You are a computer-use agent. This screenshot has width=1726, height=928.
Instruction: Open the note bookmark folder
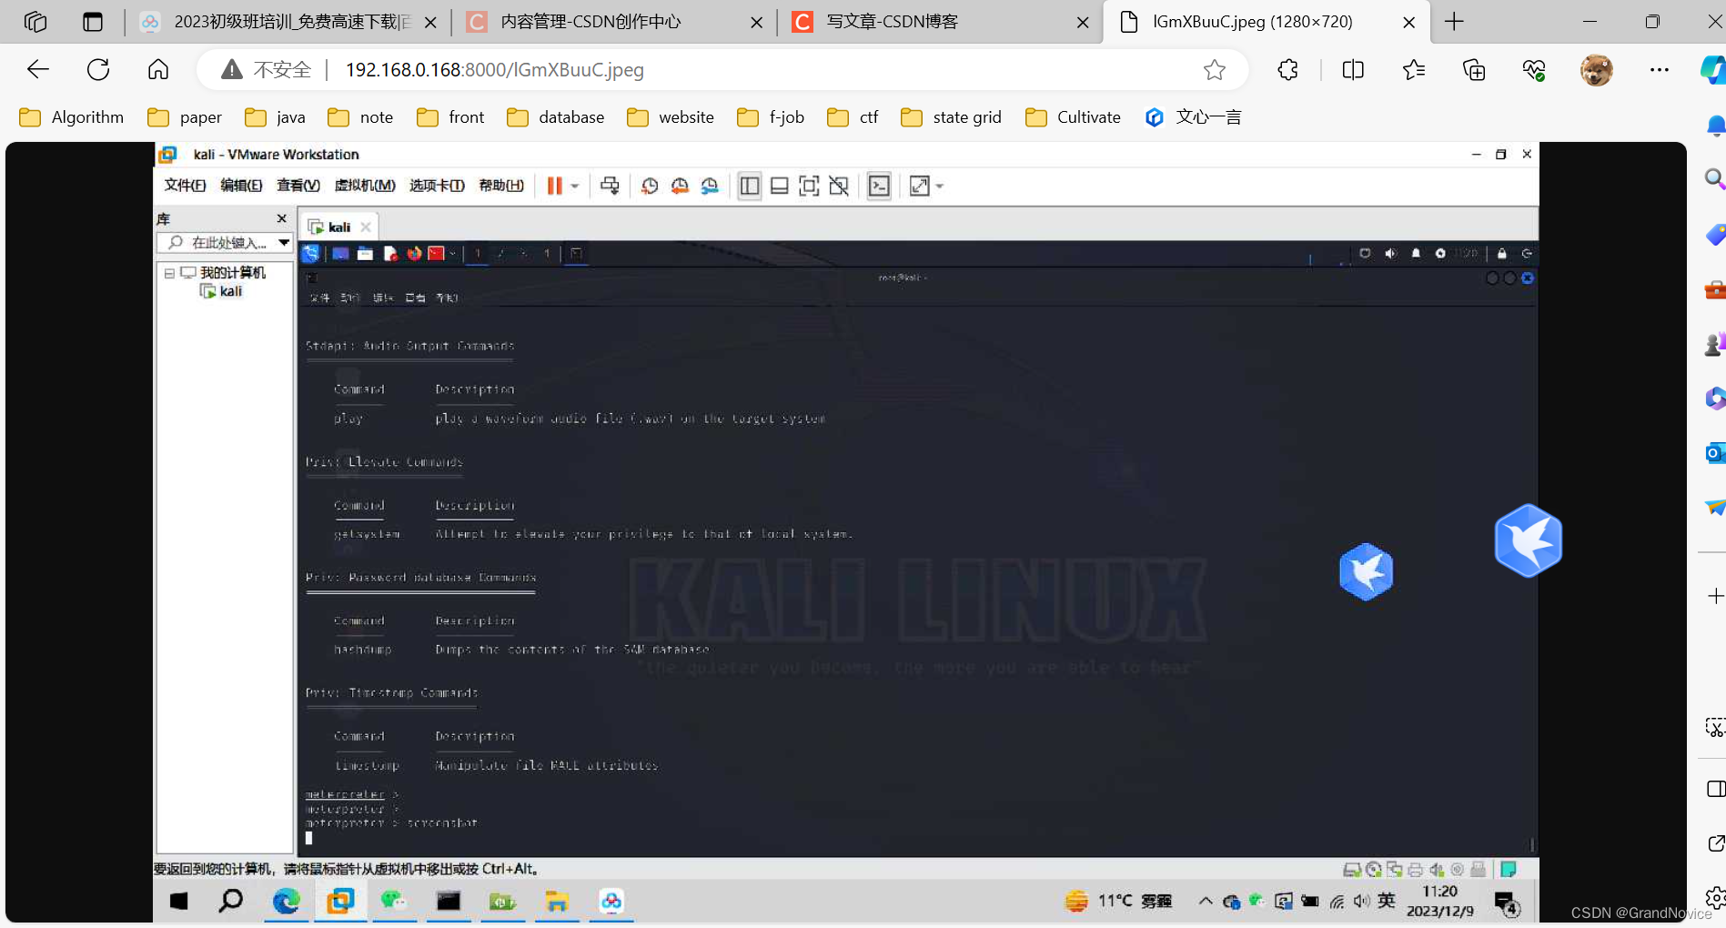point(361,117)
